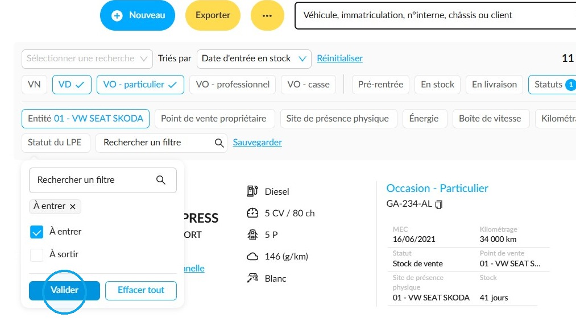
Task: Open the Sélectionner une recherche dropdown
Action: point(87,58)
